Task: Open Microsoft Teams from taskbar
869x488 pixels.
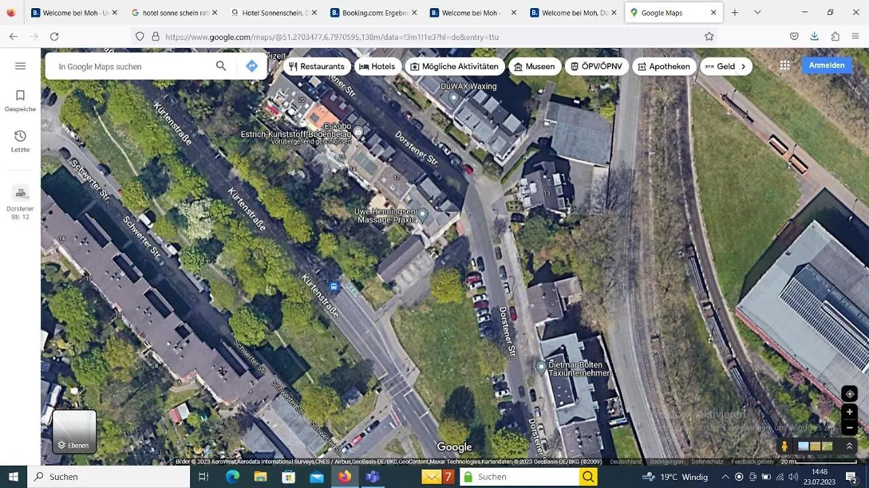Action: pos(372,476)
